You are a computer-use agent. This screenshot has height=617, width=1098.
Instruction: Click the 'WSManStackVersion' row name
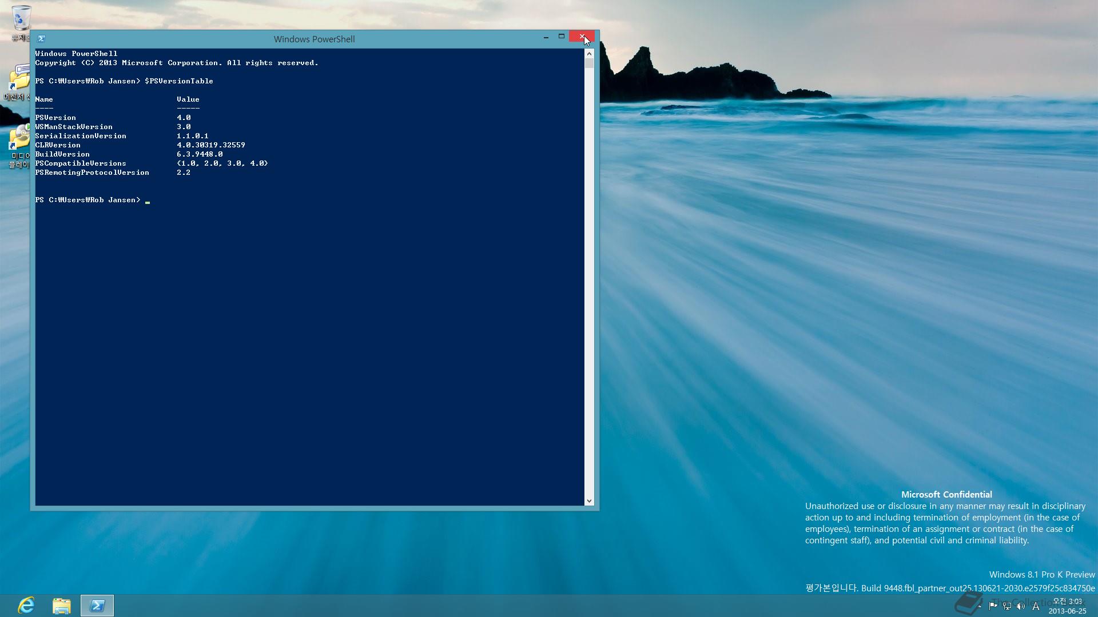74,127
